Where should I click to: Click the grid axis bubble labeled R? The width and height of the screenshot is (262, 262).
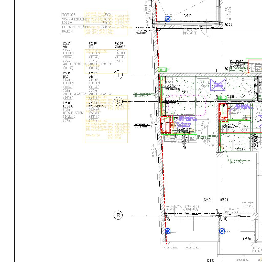click(118, 215)
